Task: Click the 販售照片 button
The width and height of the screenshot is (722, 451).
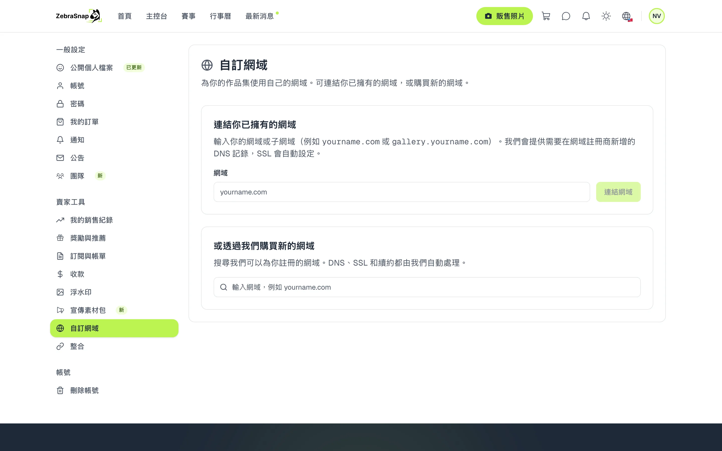Action: coord(504,16)
